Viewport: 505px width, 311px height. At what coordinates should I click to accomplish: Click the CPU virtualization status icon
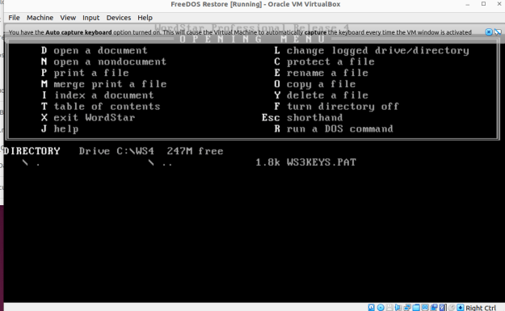pyautogui.click(x=443, y=308)
